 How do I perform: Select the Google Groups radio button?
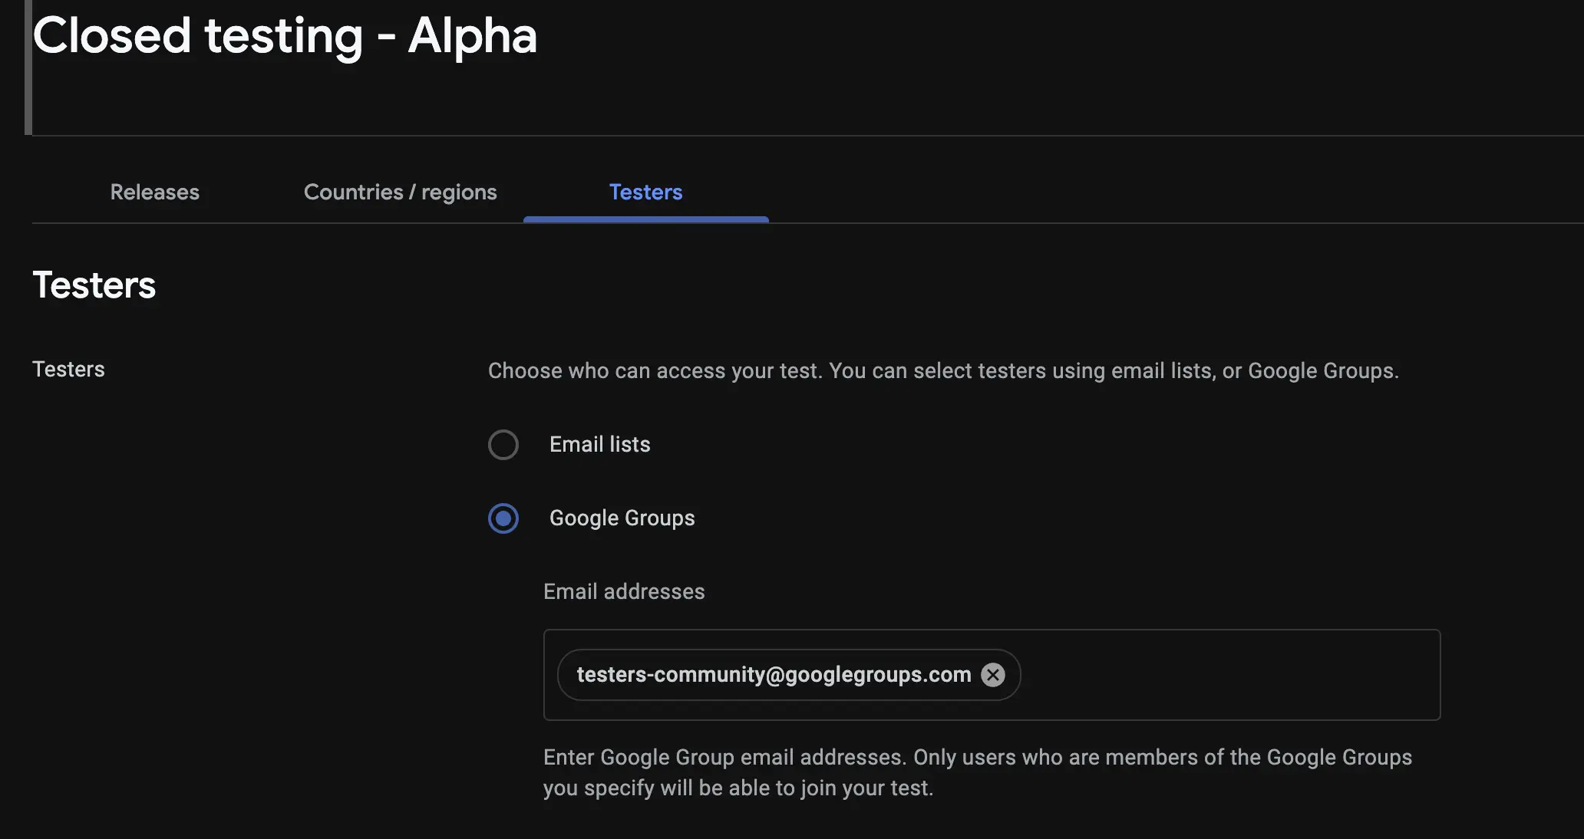[503, 518]
